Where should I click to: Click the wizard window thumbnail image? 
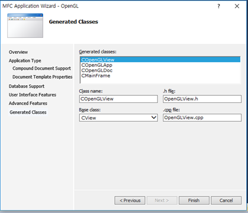(x=25, y=25)
